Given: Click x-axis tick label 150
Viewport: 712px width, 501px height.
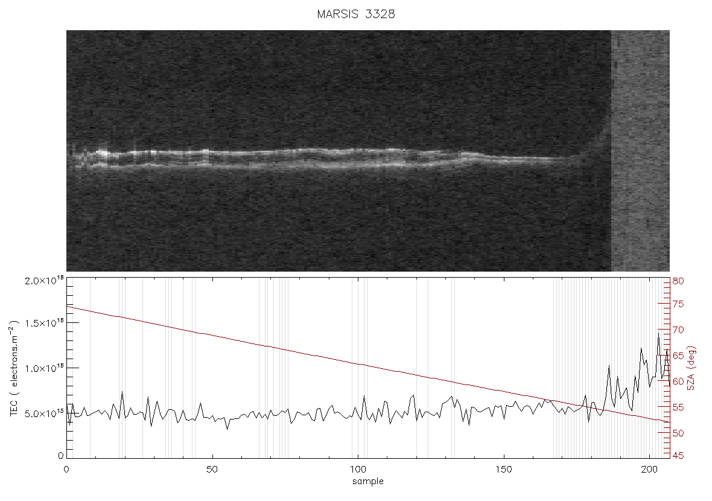Looking at the screenshot, I should (x=504, y=469).
